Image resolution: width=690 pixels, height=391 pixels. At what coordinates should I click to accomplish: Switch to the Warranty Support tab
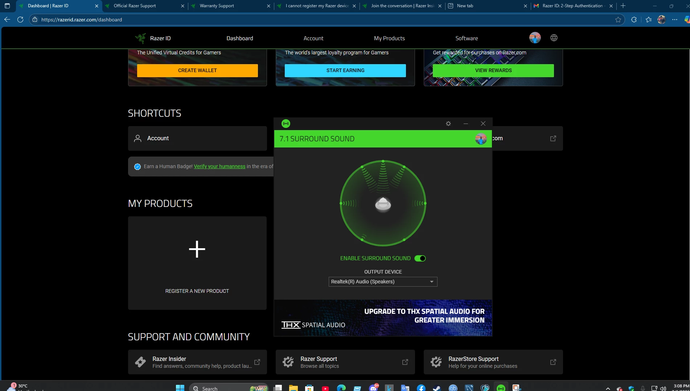(230, 6)
